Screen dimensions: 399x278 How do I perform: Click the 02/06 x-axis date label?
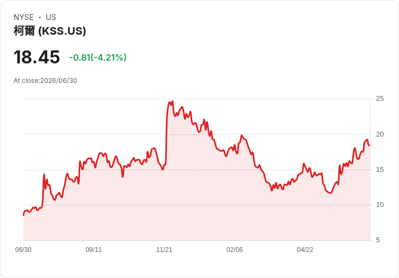click(234, 250)
